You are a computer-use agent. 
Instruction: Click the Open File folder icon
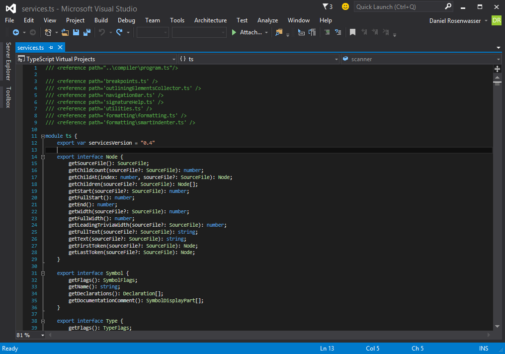pos(65,32)
